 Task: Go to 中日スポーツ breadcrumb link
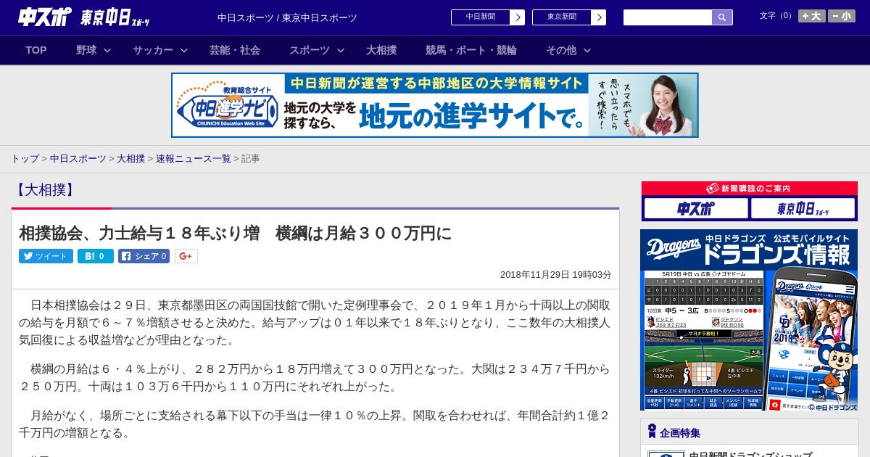click(x=78, y=159)
